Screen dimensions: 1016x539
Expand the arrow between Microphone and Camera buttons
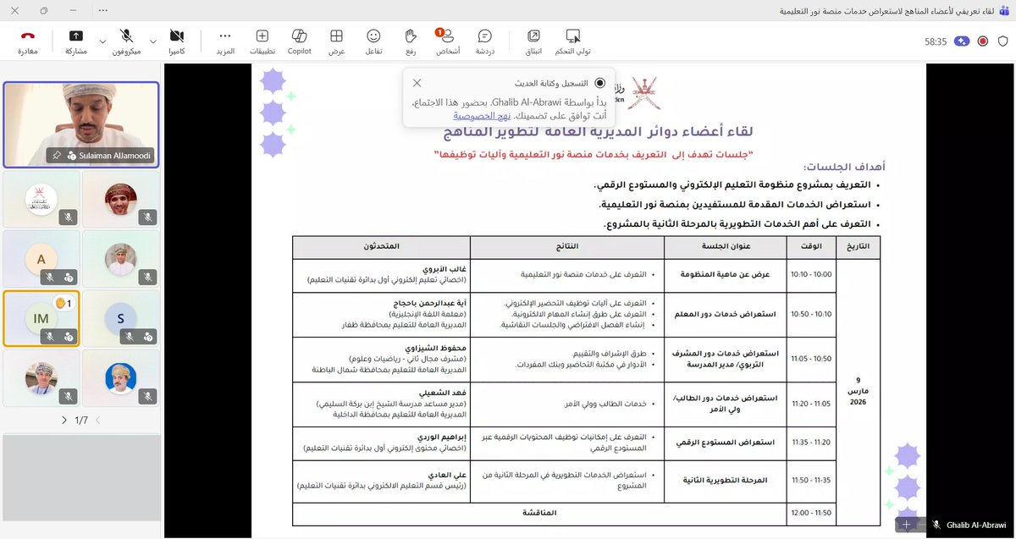[153, 41]
